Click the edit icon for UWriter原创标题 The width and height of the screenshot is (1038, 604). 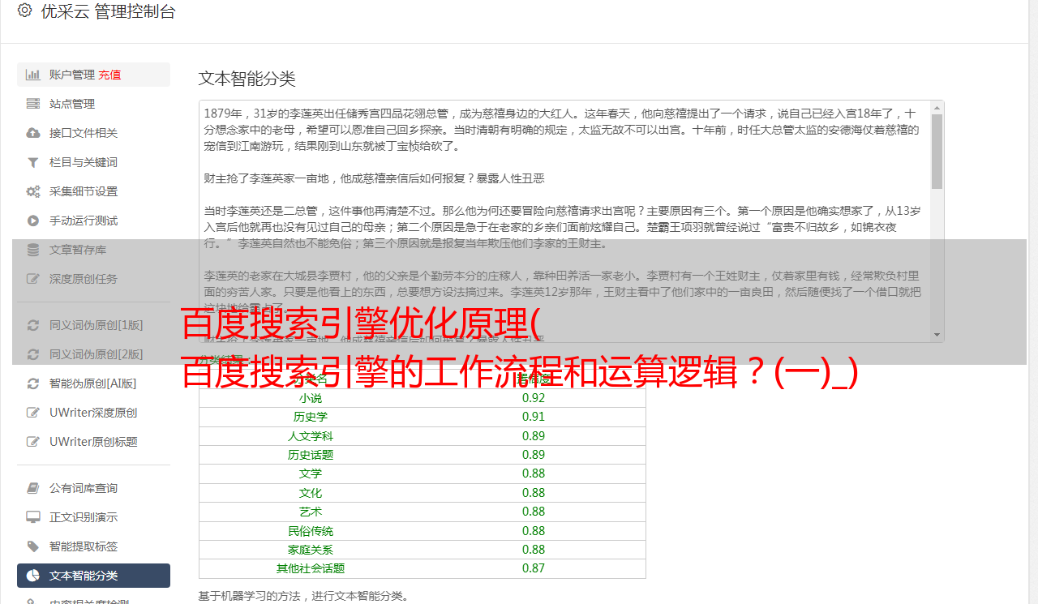33,442
